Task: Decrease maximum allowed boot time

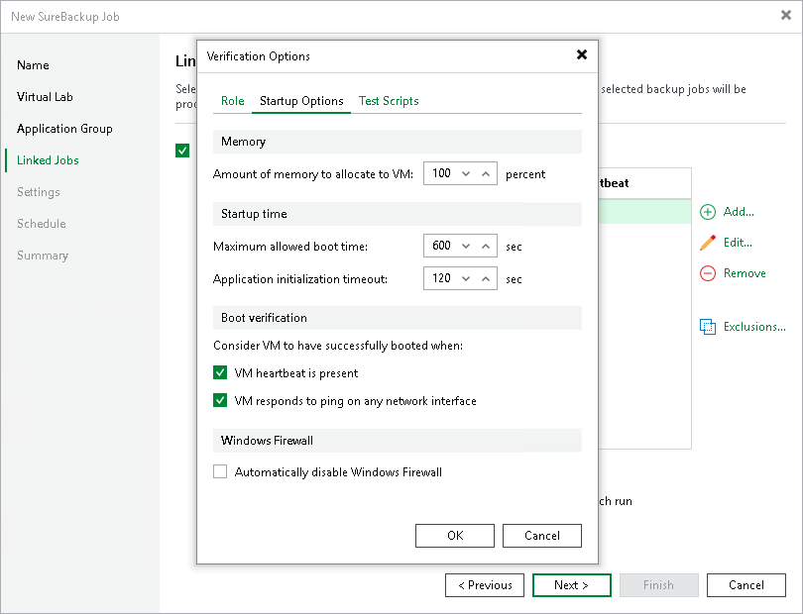Action: [466, 247]
